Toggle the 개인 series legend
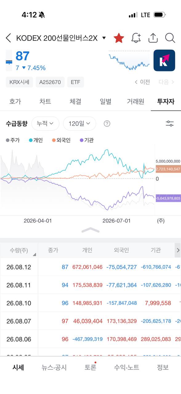 click(36, 140)
